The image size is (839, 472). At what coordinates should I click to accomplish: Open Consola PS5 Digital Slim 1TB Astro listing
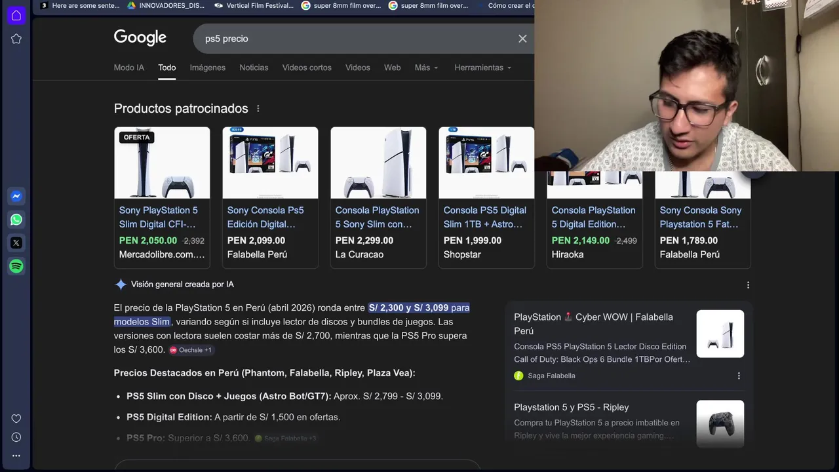pos(485,217)
